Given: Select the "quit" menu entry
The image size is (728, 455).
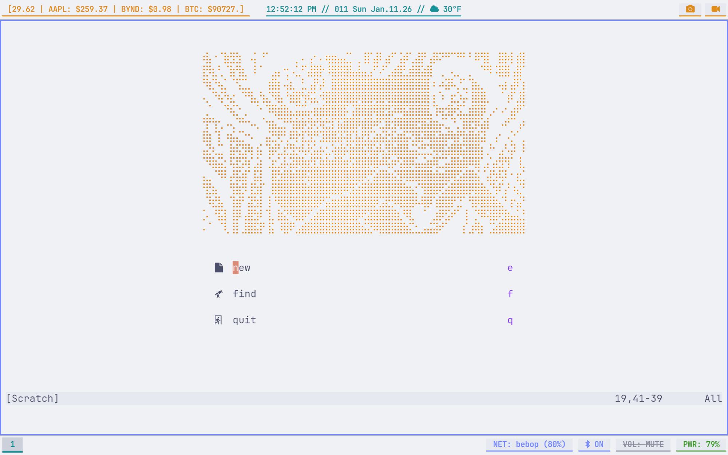Looking at the screenshot, I should [x=244, y=320].
